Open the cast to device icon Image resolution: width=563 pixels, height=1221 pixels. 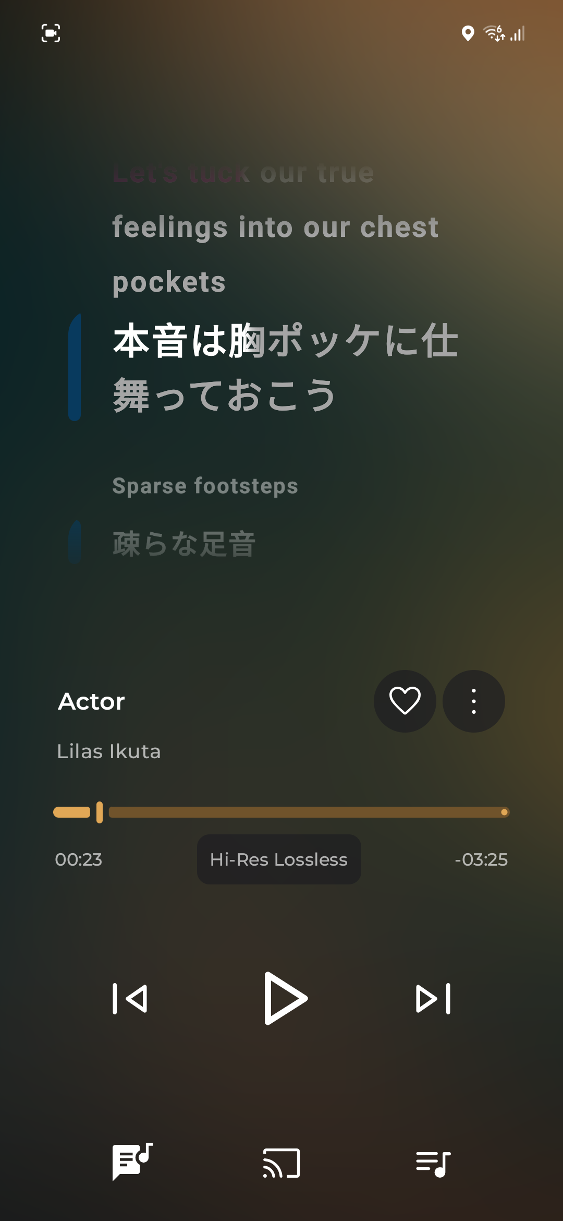(281, 1163)
